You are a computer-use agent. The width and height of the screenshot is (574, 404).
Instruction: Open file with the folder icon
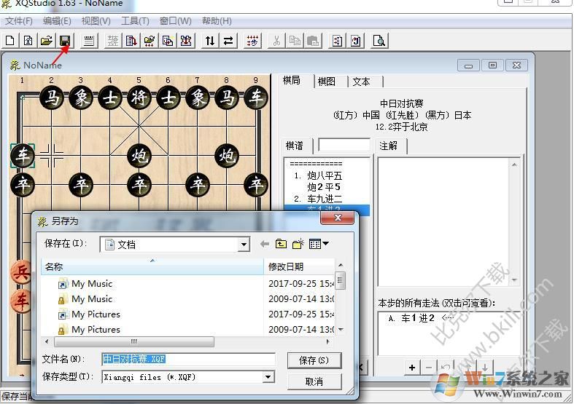pyautogui.click(x=47, y=41)
